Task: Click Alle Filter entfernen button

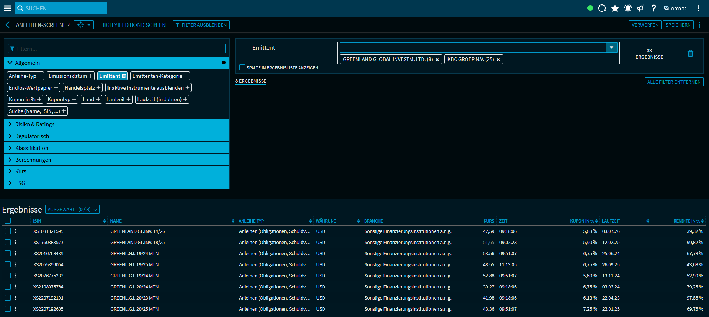Action: click(674, 82)
